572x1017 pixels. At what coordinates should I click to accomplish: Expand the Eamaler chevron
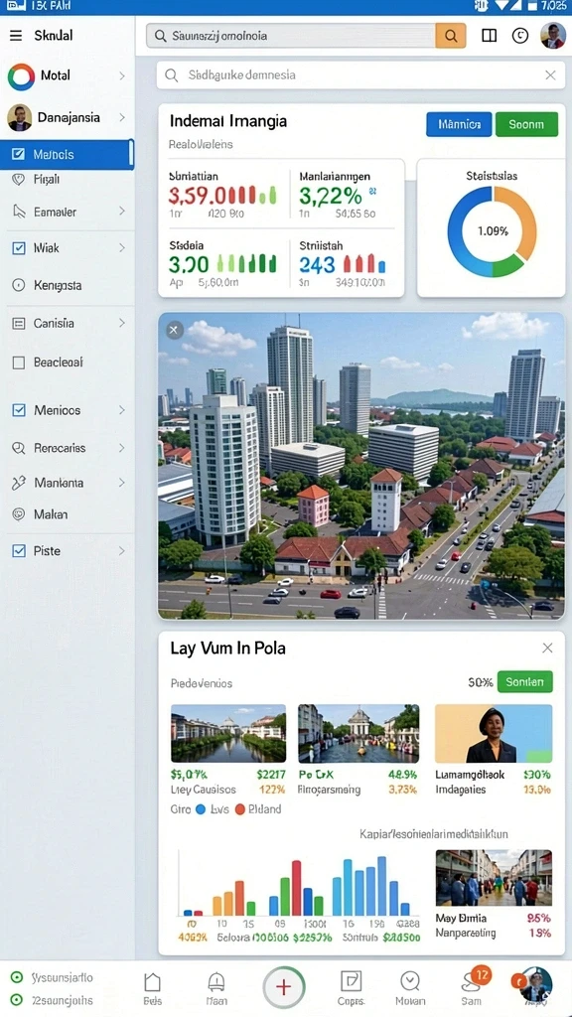coord(122,211)
